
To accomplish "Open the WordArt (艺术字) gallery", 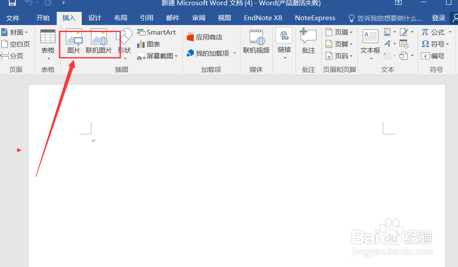I will pyautogui.click(x=390, y=44).
